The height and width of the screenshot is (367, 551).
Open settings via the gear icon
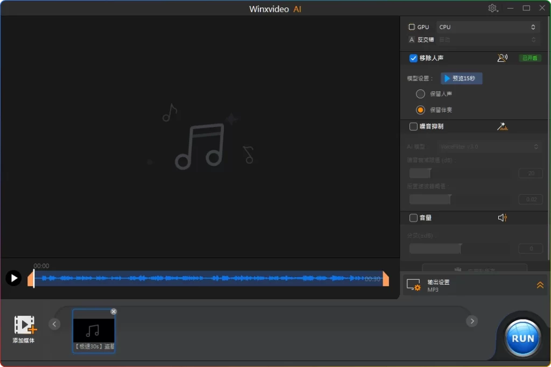coord(492,8)
